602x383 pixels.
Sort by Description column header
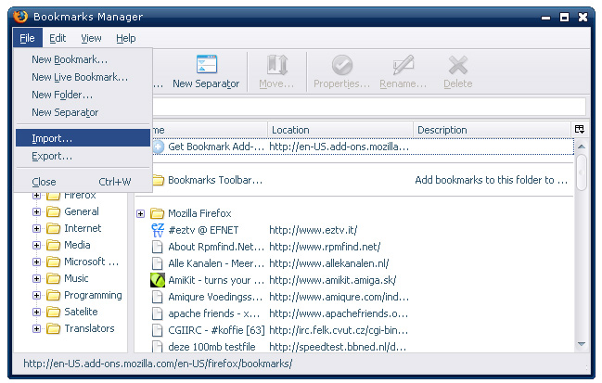pyautogui.click(x=493, y=130)
